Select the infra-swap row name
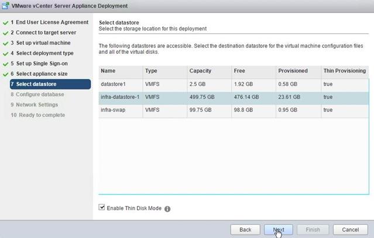The width and height of the screenshot is (374, 238). pyautogui.click(x=113, y=110)
